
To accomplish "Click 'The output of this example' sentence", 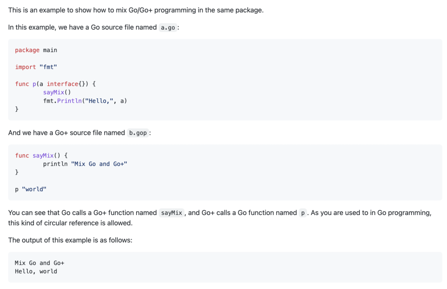I will coord(70,240).
